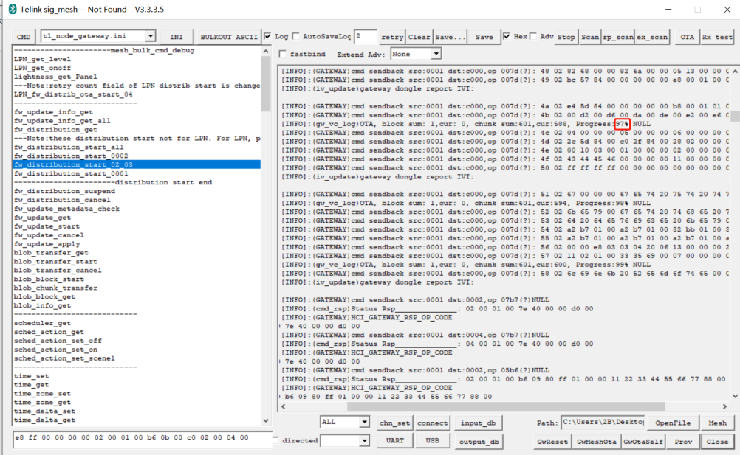Close the window with title bar X
Viewport: 740px width, 455px height.
727,10
